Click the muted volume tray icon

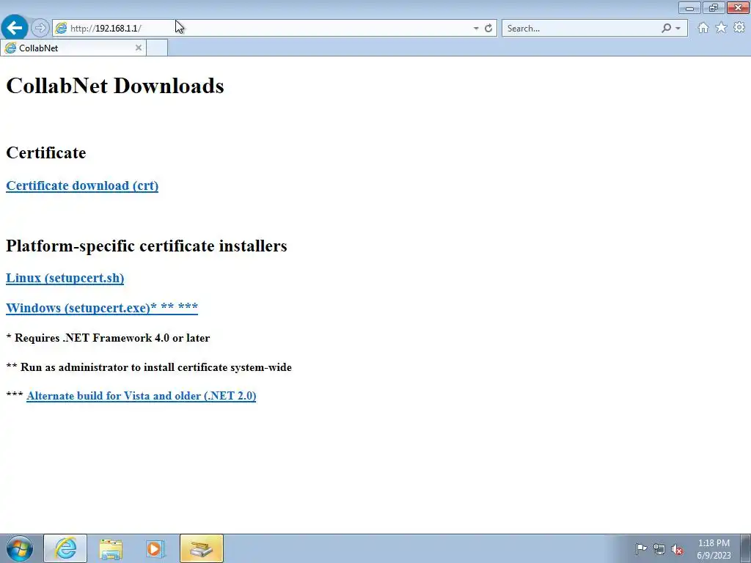point(677,549)
